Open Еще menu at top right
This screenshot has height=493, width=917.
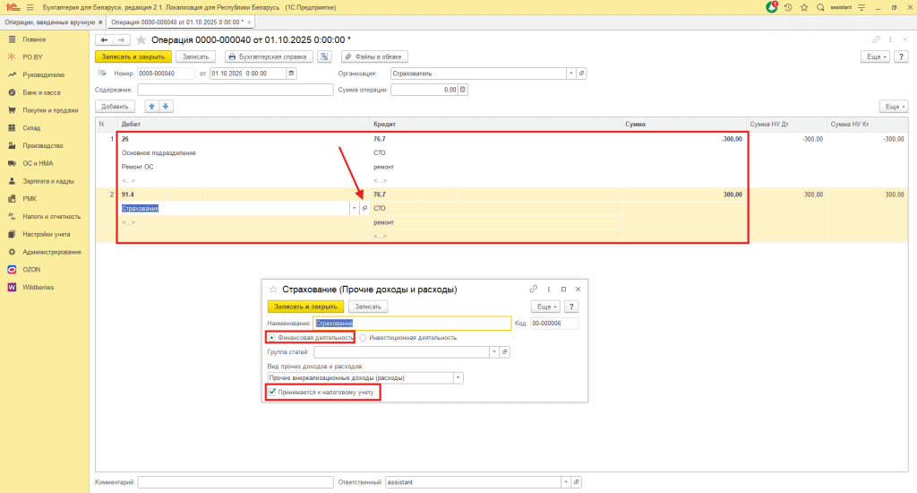click(876, 56)
